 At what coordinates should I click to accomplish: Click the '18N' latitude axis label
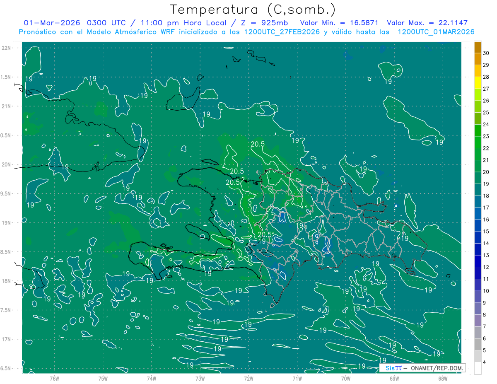pos(7,281)
